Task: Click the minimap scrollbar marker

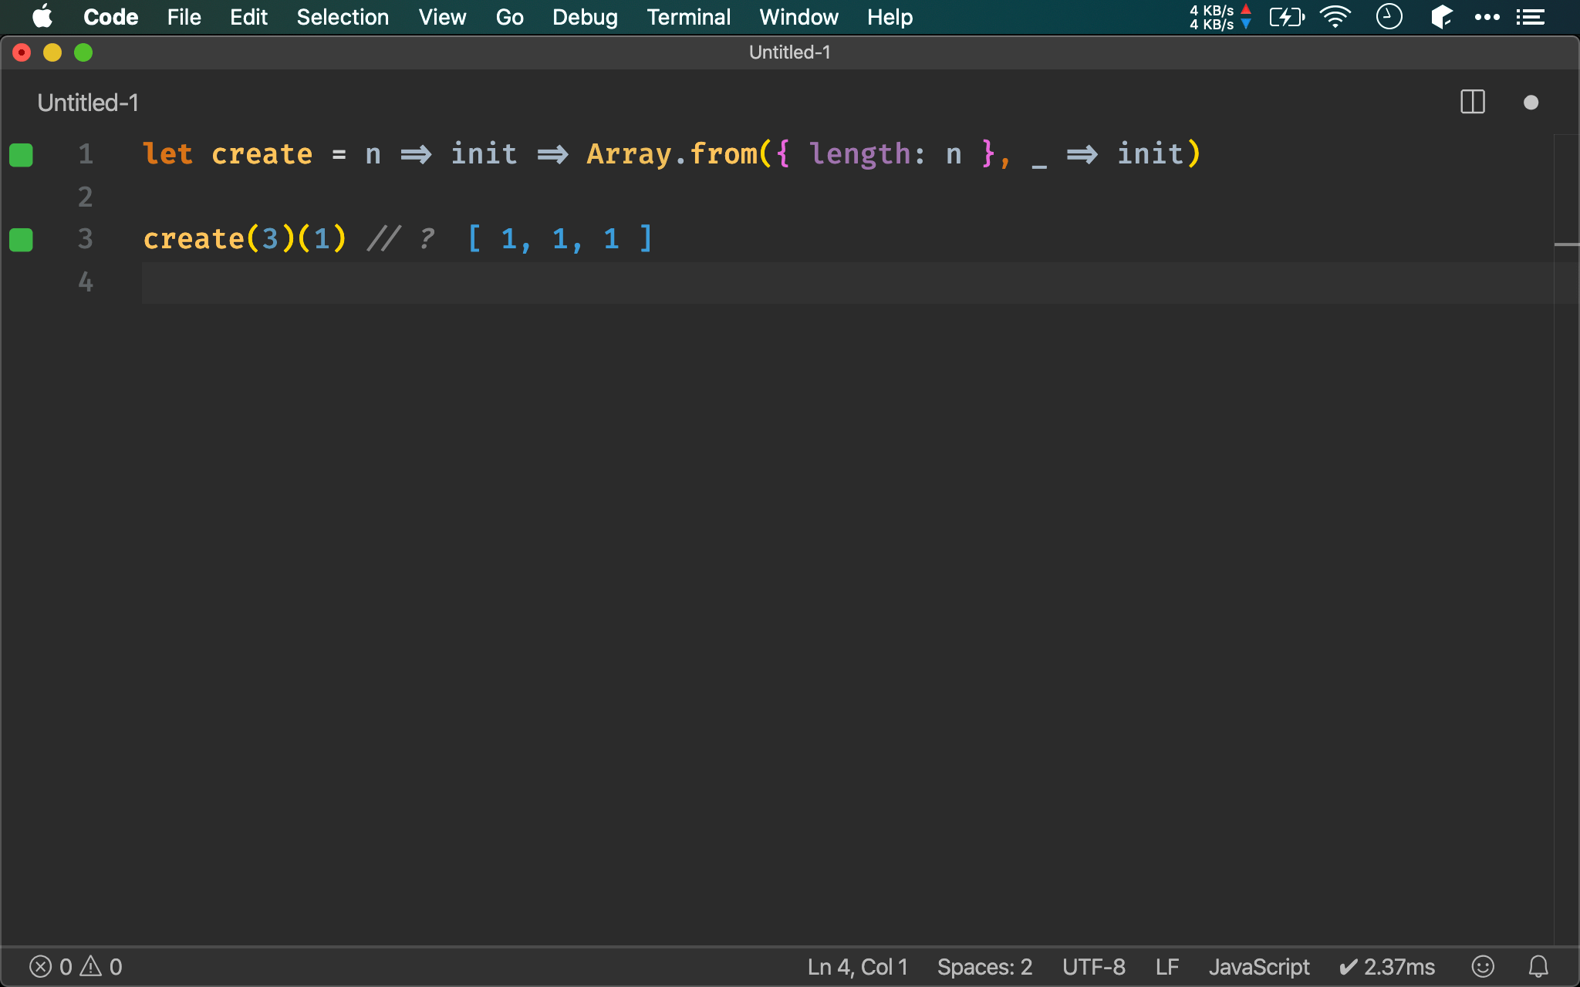Action: click(x=1566, y=244)
